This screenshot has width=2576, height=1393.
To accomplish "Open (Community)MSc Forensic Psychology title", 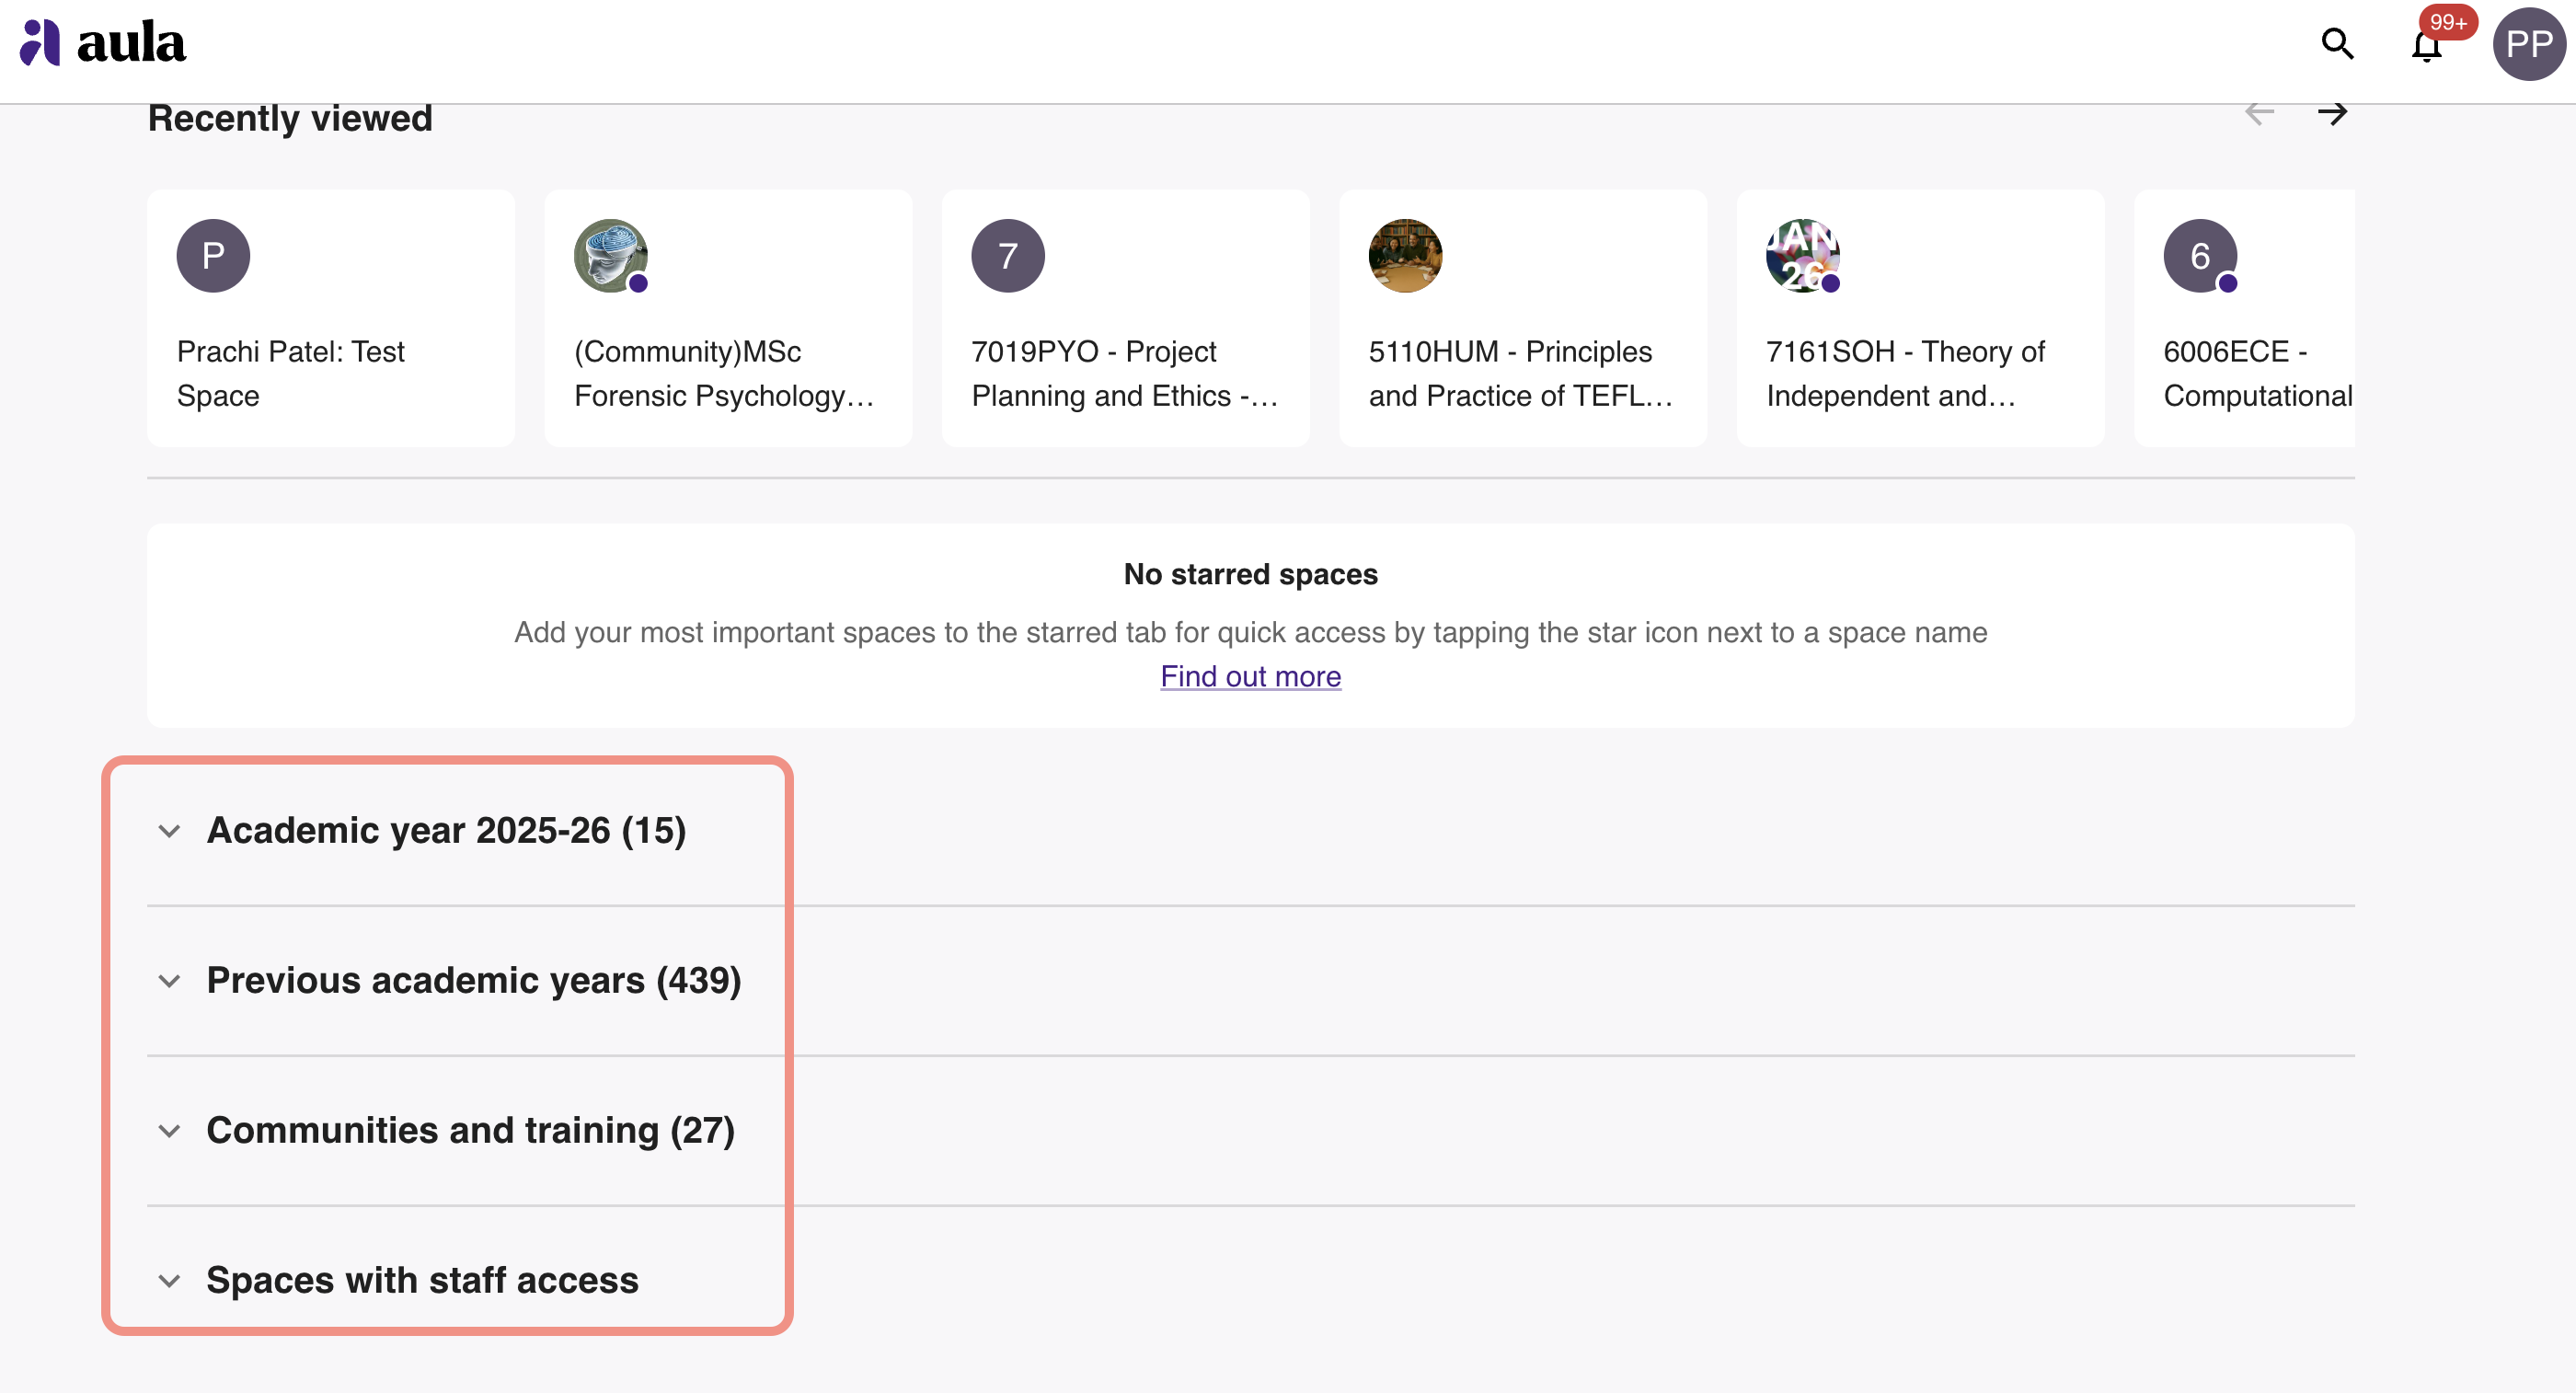I will pos(725,374).
